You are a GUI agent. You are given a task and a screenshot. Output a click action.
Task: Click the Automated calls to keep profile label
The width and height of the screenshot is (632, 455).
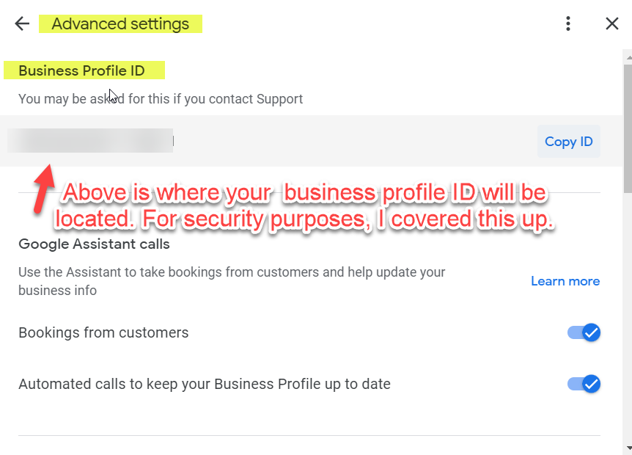coord(205,384)
